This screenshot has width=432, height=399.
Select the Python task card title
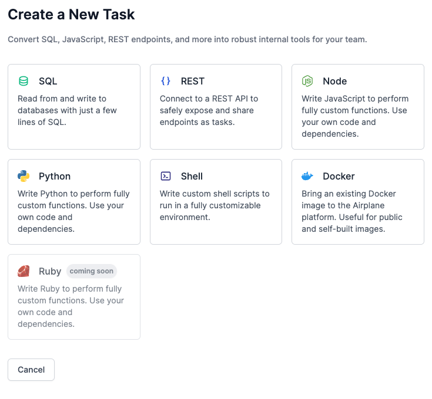(55, 176)
